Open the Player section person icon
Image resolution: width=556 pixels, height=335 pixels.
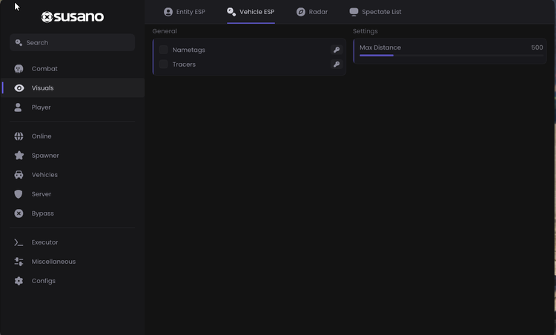[18, 107]
